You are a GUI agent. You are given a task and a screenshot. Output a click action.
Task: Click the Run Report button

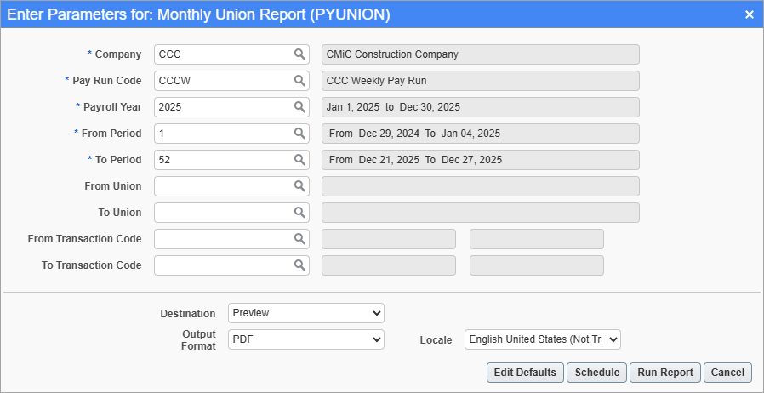click(x=665, y=373)
